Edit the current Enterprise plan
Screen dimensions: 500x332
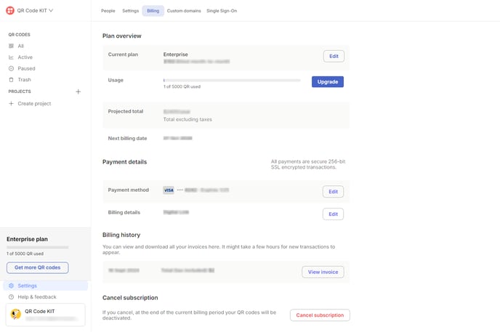click(x=334, y=56)
